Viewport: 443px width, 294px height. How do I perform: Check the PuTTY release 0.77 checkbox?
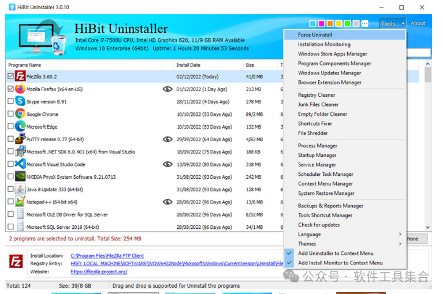(x=10, y=139)
